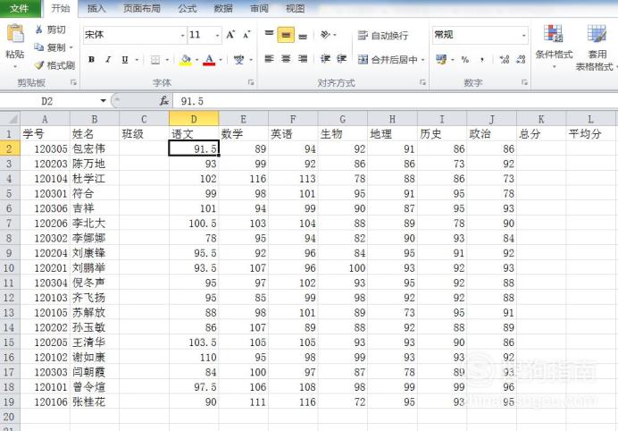
Task: Open the font name dropdown (宋体)
Action: (182, 36)
